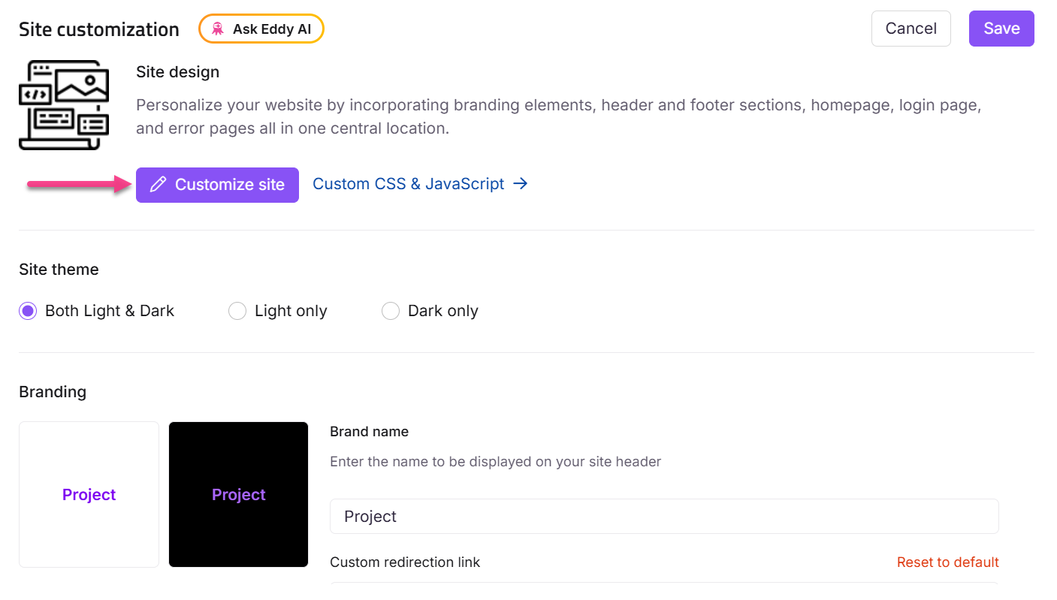Viewport: 1057px width, 600px height.
Task: Open the Custom CSS & JavaScript link
Action: [x=408, y=184]
